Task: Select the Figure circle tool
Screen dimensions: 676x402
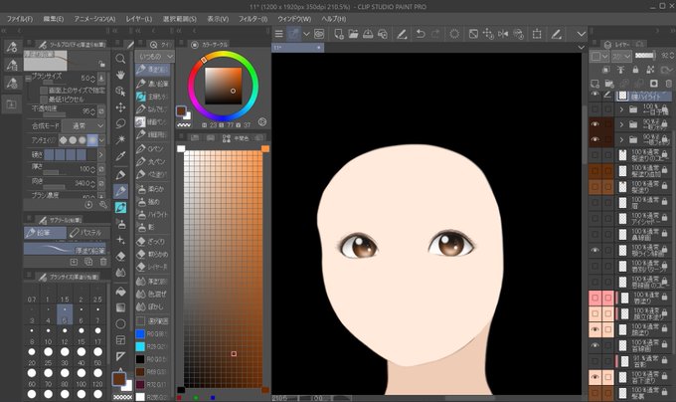Action: tap(120, 324)
